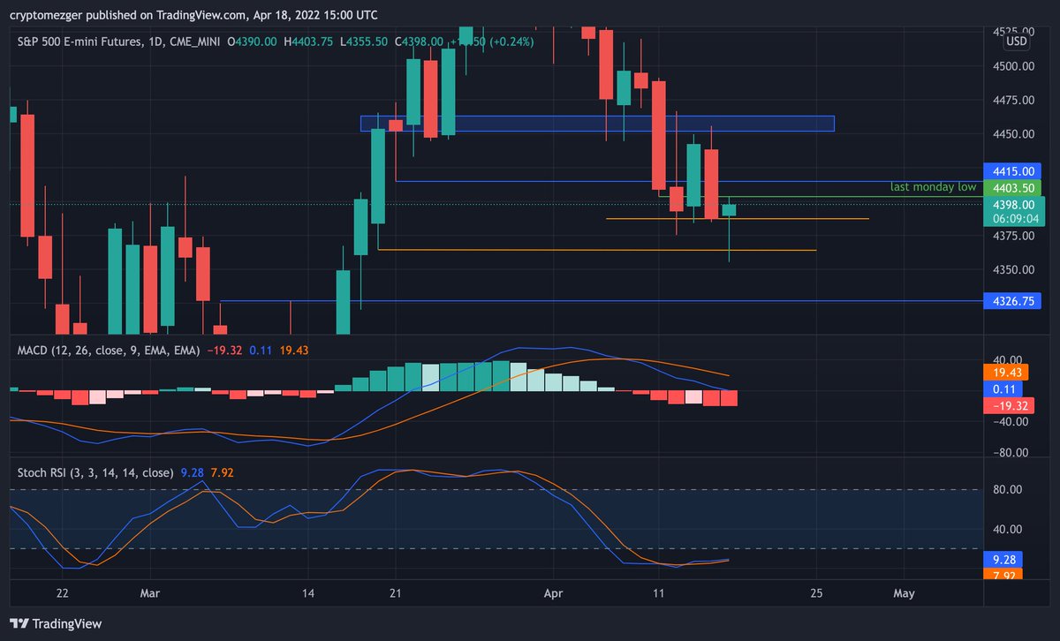Click the 80.00 level on Stoch RSI axis
Viewport: 1060px width, 641px height.
point(1006,490)
